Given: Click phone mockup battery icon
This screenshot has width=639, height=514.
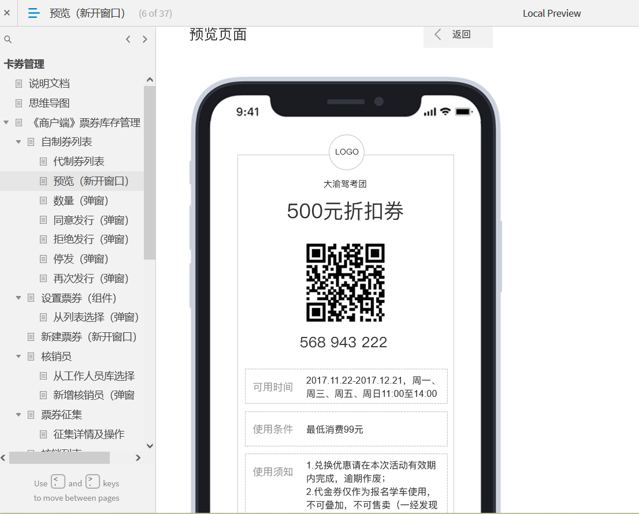Looking at the screenshot, I should [x=463, y=111].
